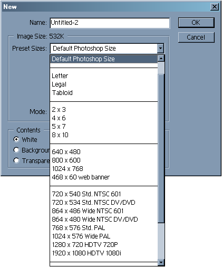This screenshot has width=222, height=267.
Task: Pick the 8 x 10 preset
Action: coord(104,135)
